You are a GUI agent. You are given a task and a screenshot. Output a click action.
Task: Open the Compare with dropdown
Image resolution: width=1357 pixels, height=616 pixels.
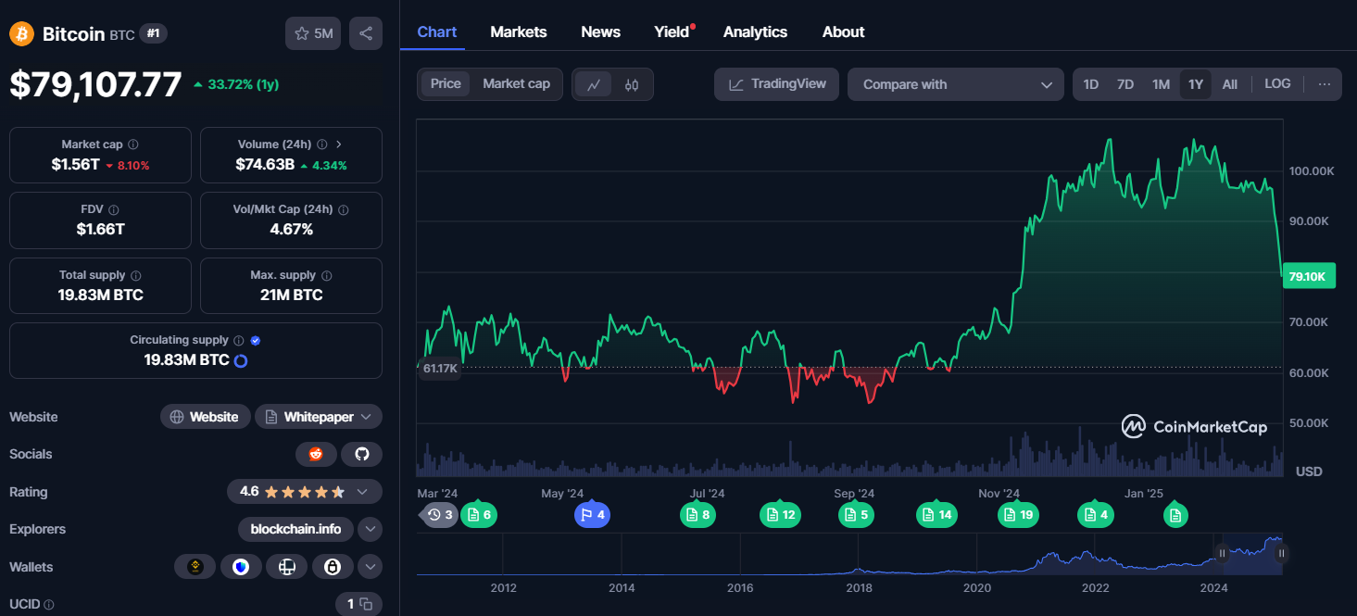click(956, 84)
